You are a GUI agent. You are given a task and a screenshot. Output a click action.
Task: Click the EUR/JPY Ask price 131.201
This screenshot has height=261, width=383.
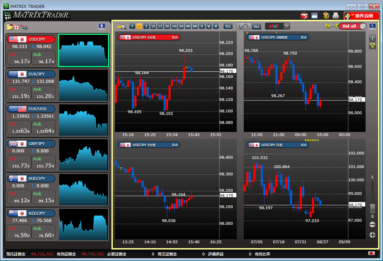tap(44, 93)
